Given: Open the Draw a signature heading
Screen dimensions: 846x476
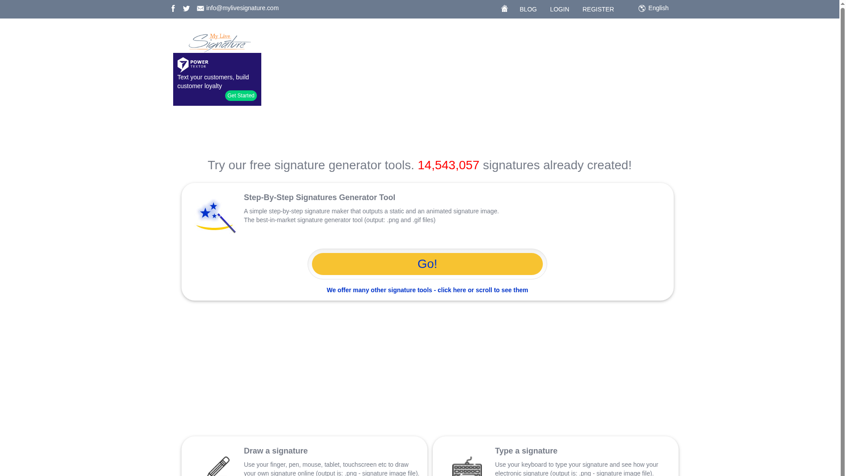Looking at the screenshot, I should 276,451.
